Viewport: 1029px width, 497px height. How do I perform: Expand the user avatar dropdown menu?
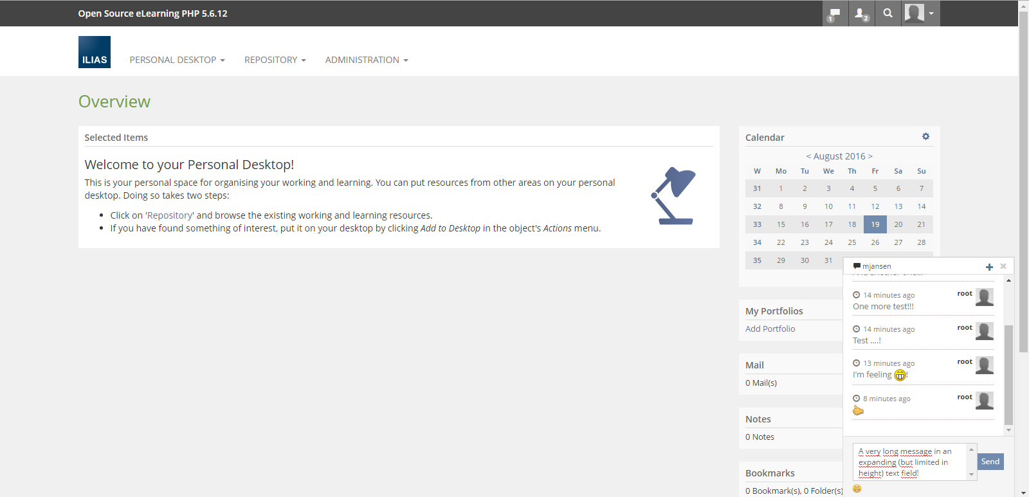click(920, 14)
